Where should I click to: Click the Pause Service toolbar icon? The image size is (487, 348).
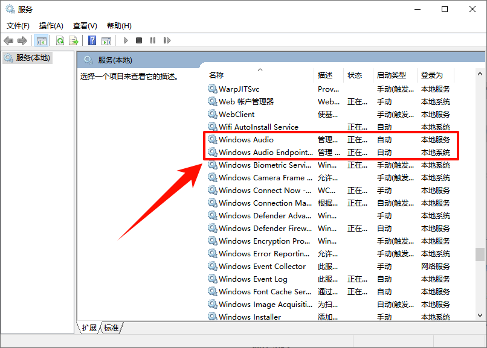153,40
